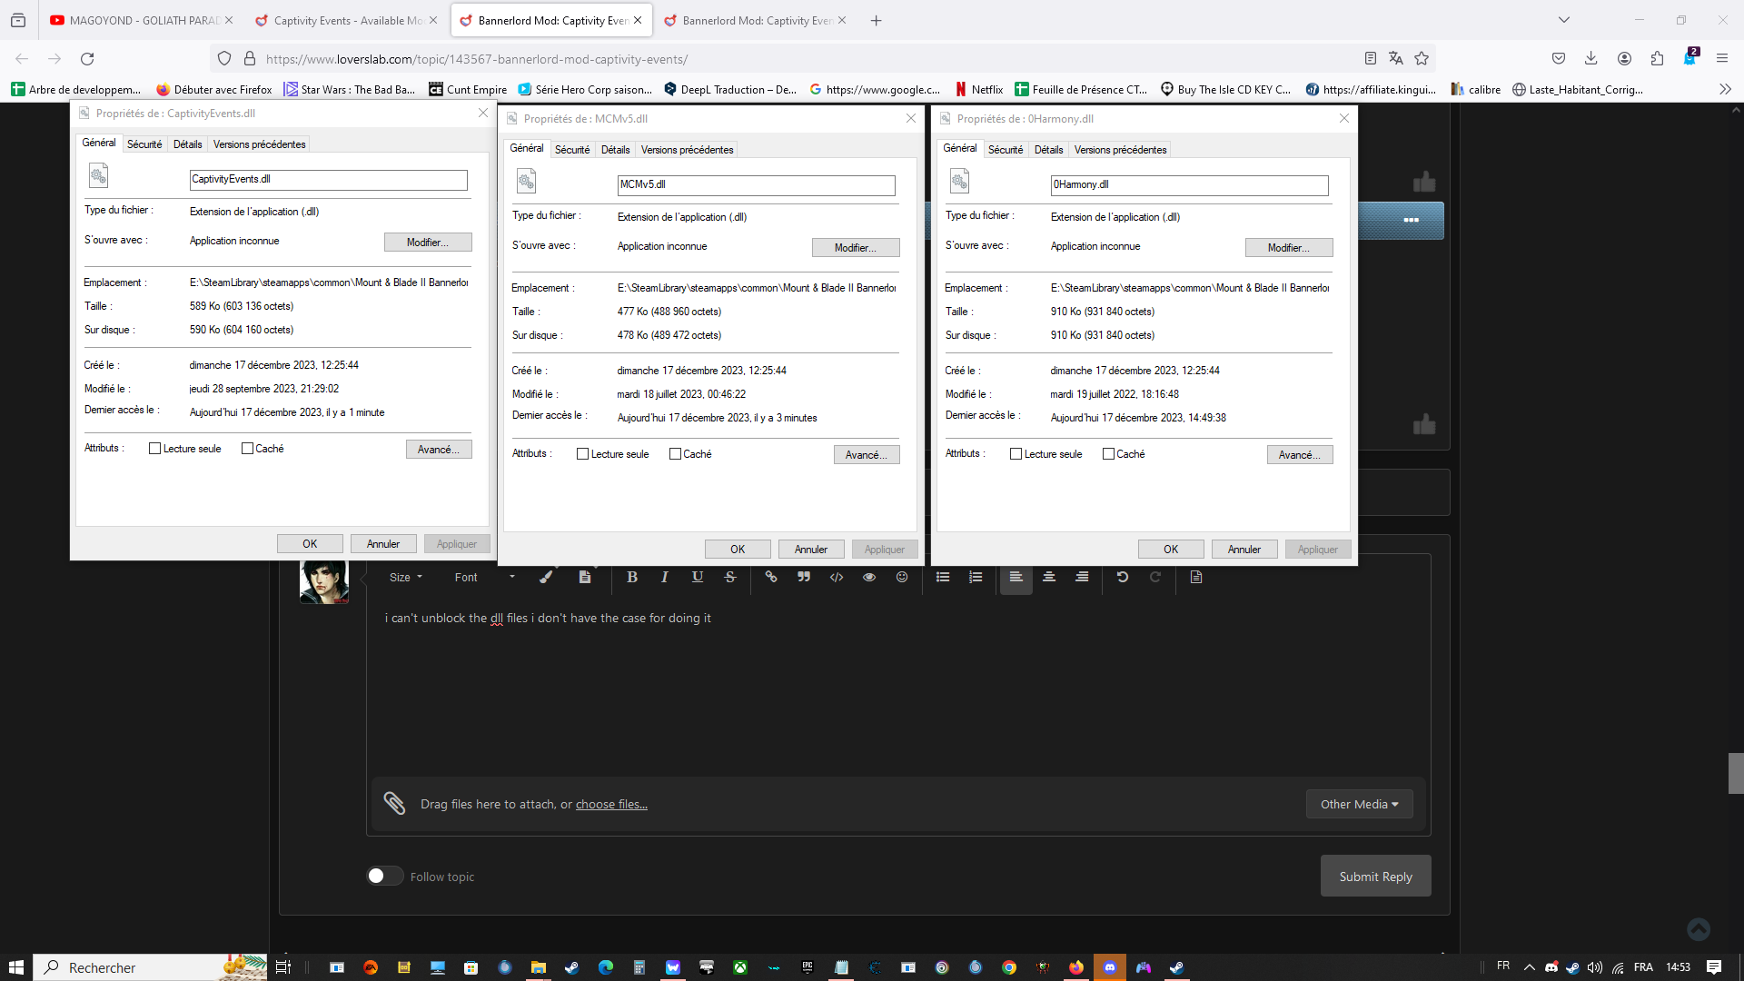
Task: Click the MCMv5.dll filename input field
Action: tap(756, 185)
